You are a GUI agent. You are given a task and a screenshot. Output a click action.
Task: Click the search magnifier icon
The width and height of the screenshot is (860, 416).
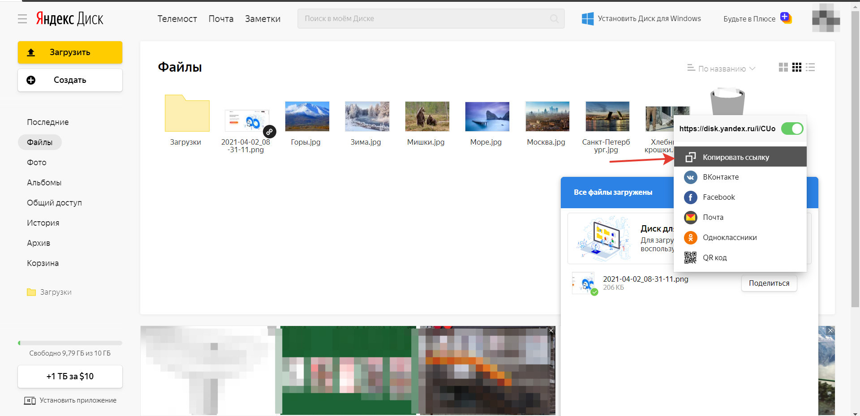click(x=554, y=19)
